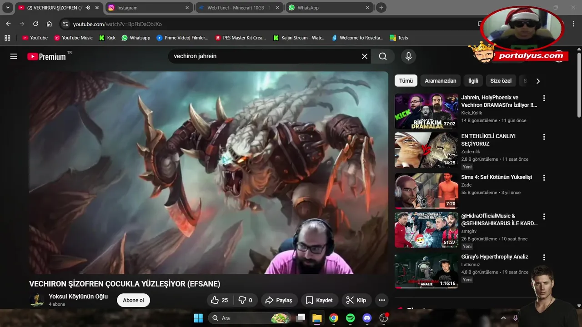582x327 pixels.
Task: Open tab search dropdown arrow
Action: (8, 8)
